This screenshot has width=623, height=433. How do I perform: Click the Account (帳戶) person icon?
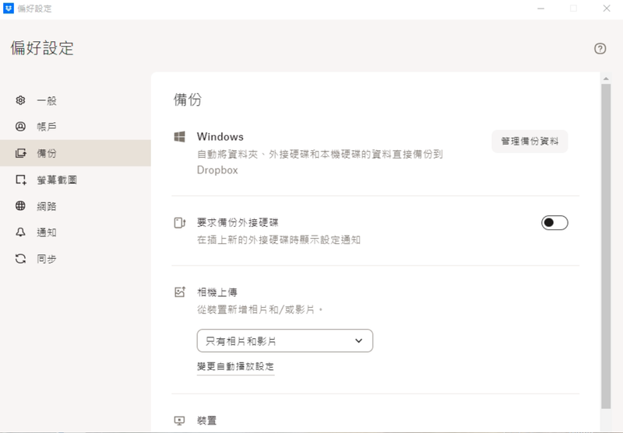click(x=21, y=127)
